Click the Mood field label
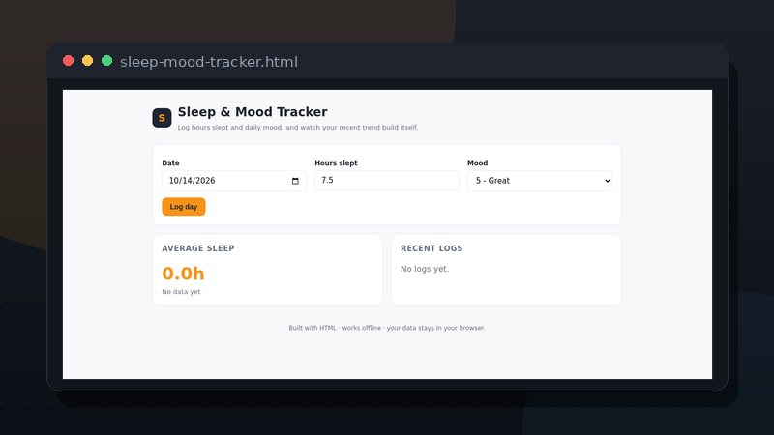Viewport: 774px width, 435px height. 477,163
